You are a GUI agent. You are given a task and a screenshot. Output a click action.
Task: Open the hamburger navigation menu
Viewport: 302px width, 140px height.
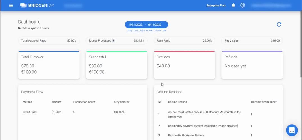(x=11, y=5)
